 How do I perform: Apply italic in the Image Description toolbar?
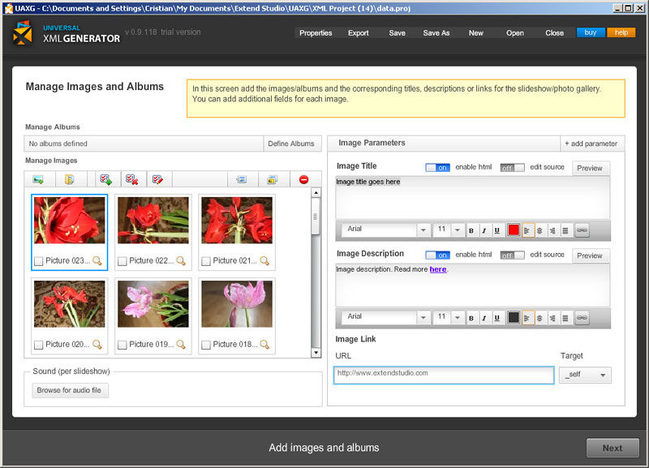tap(484, 317)
